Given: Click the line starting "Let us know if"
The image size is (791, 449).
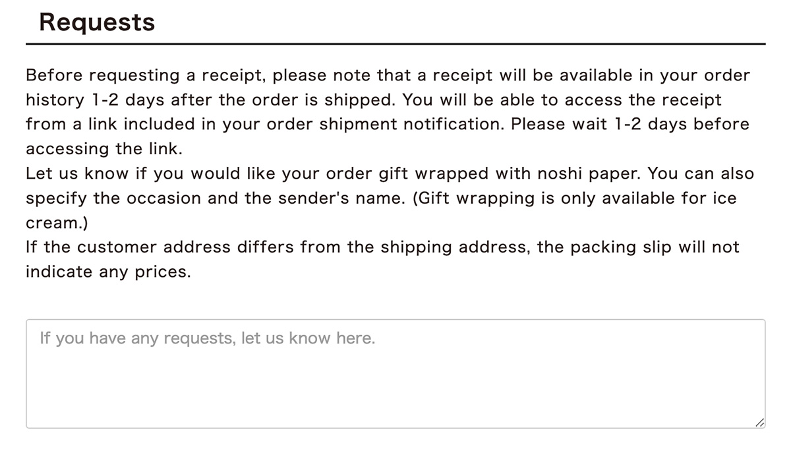Looking at the screenshot, I should point(390,174).
